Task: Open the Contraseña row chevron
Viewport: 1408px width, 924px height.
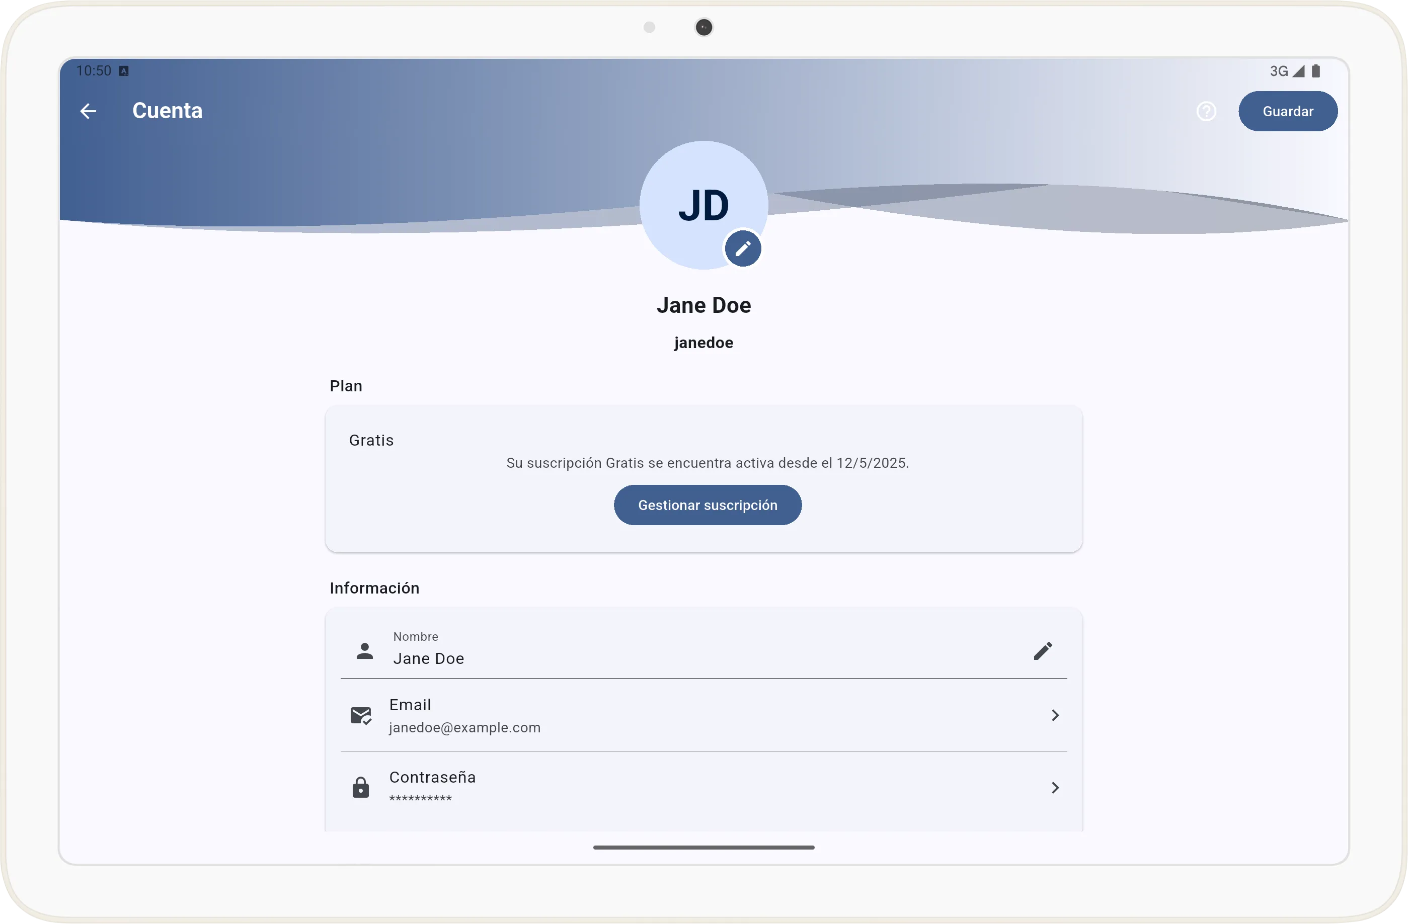Action: click(1055, 788)
